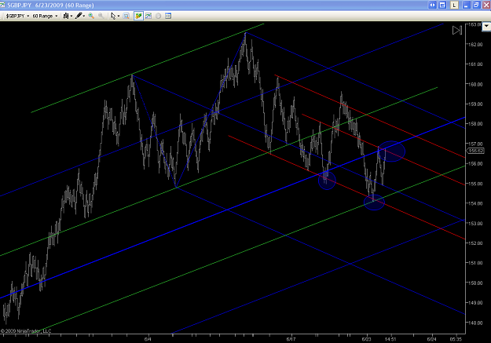Click the 162.00 price axis label

[475, 45]
